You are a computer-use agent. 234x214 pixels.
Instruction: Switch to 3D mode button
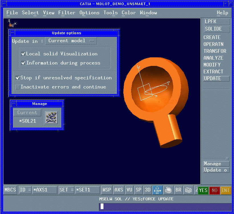147,190
